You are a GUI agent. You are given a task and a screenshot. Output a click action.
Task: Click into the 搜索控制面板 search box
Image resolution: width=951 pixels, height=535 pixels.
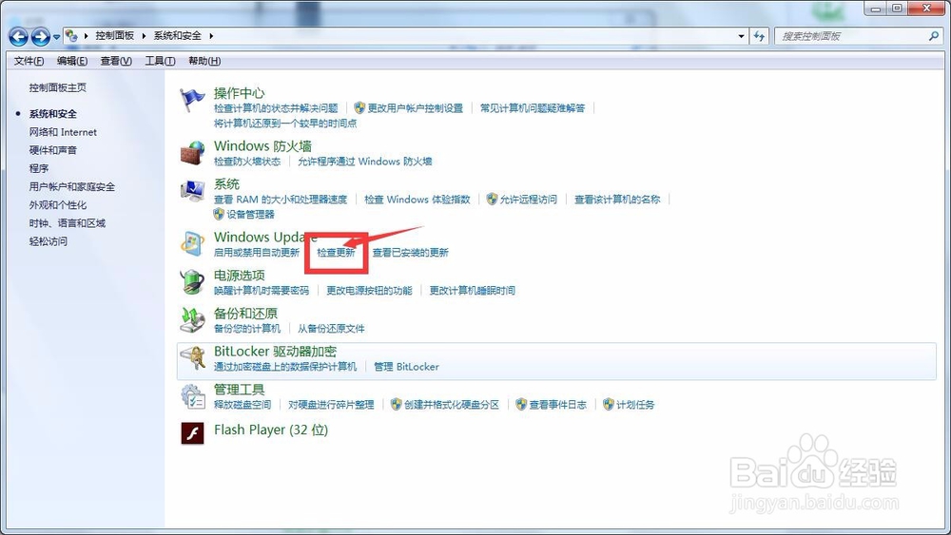[x=851, y=36]
